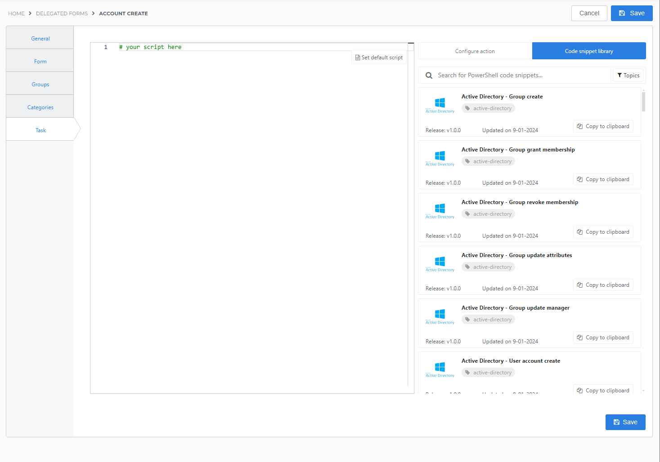Screen dimensions: 660x462
Task: Select the Code snippet library tab
Action: click(589, 51)
